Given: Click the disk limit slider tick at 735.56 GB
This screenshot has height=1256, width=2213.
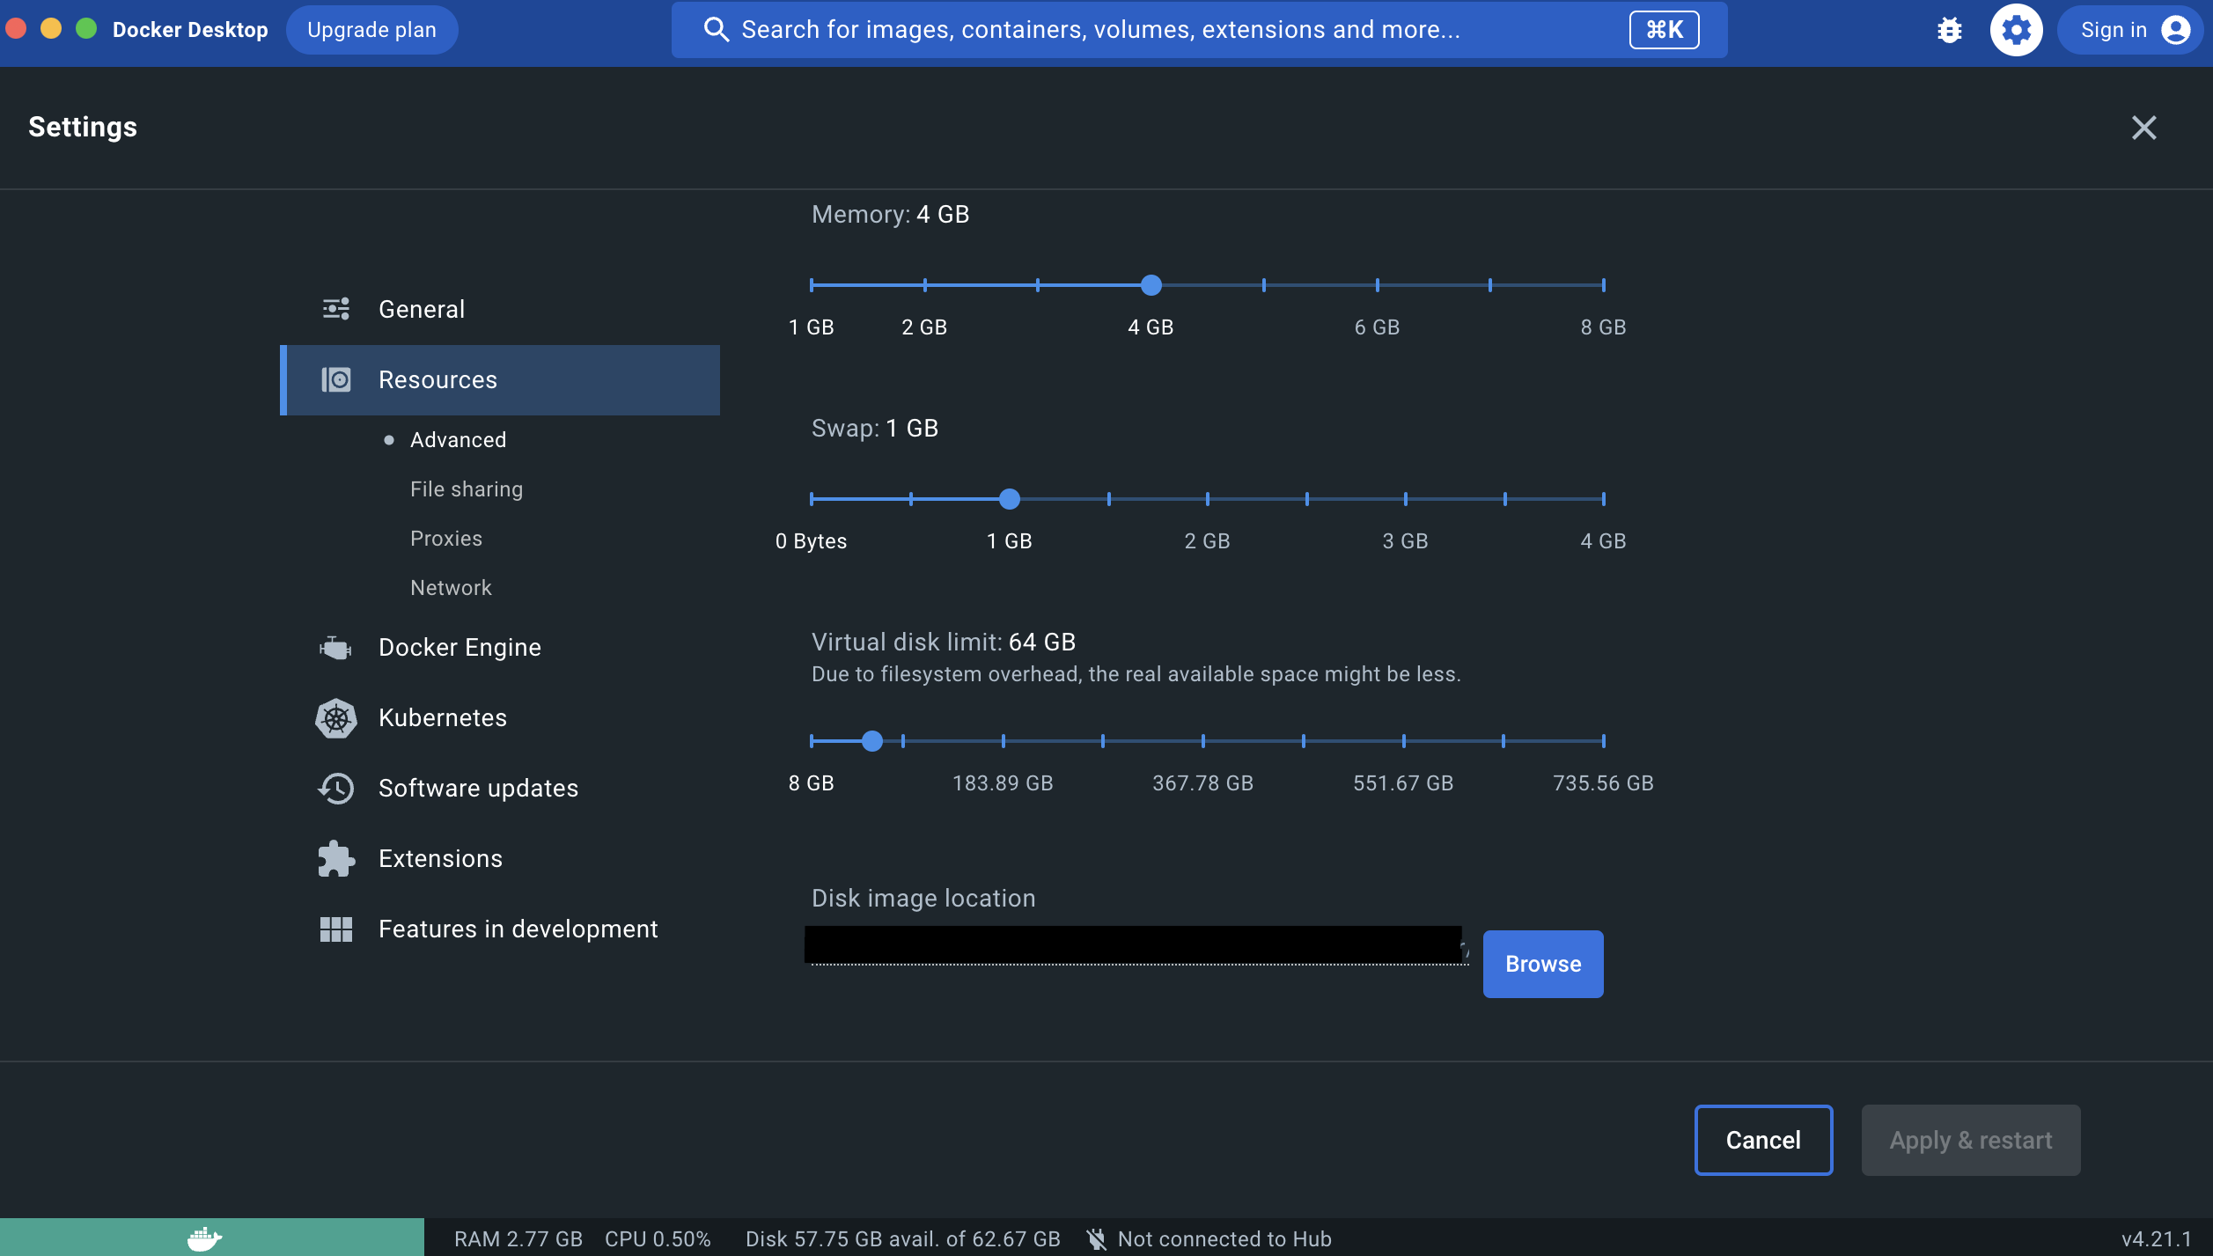Looking at the screenshot, I should (1604, 741).
